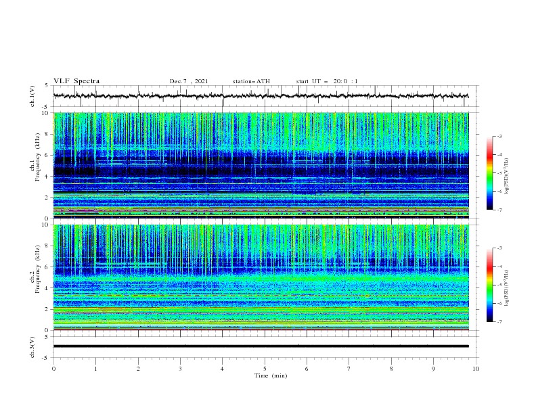
Task: Click time axis tick label '3'
Action: click(x=180, y=369)
